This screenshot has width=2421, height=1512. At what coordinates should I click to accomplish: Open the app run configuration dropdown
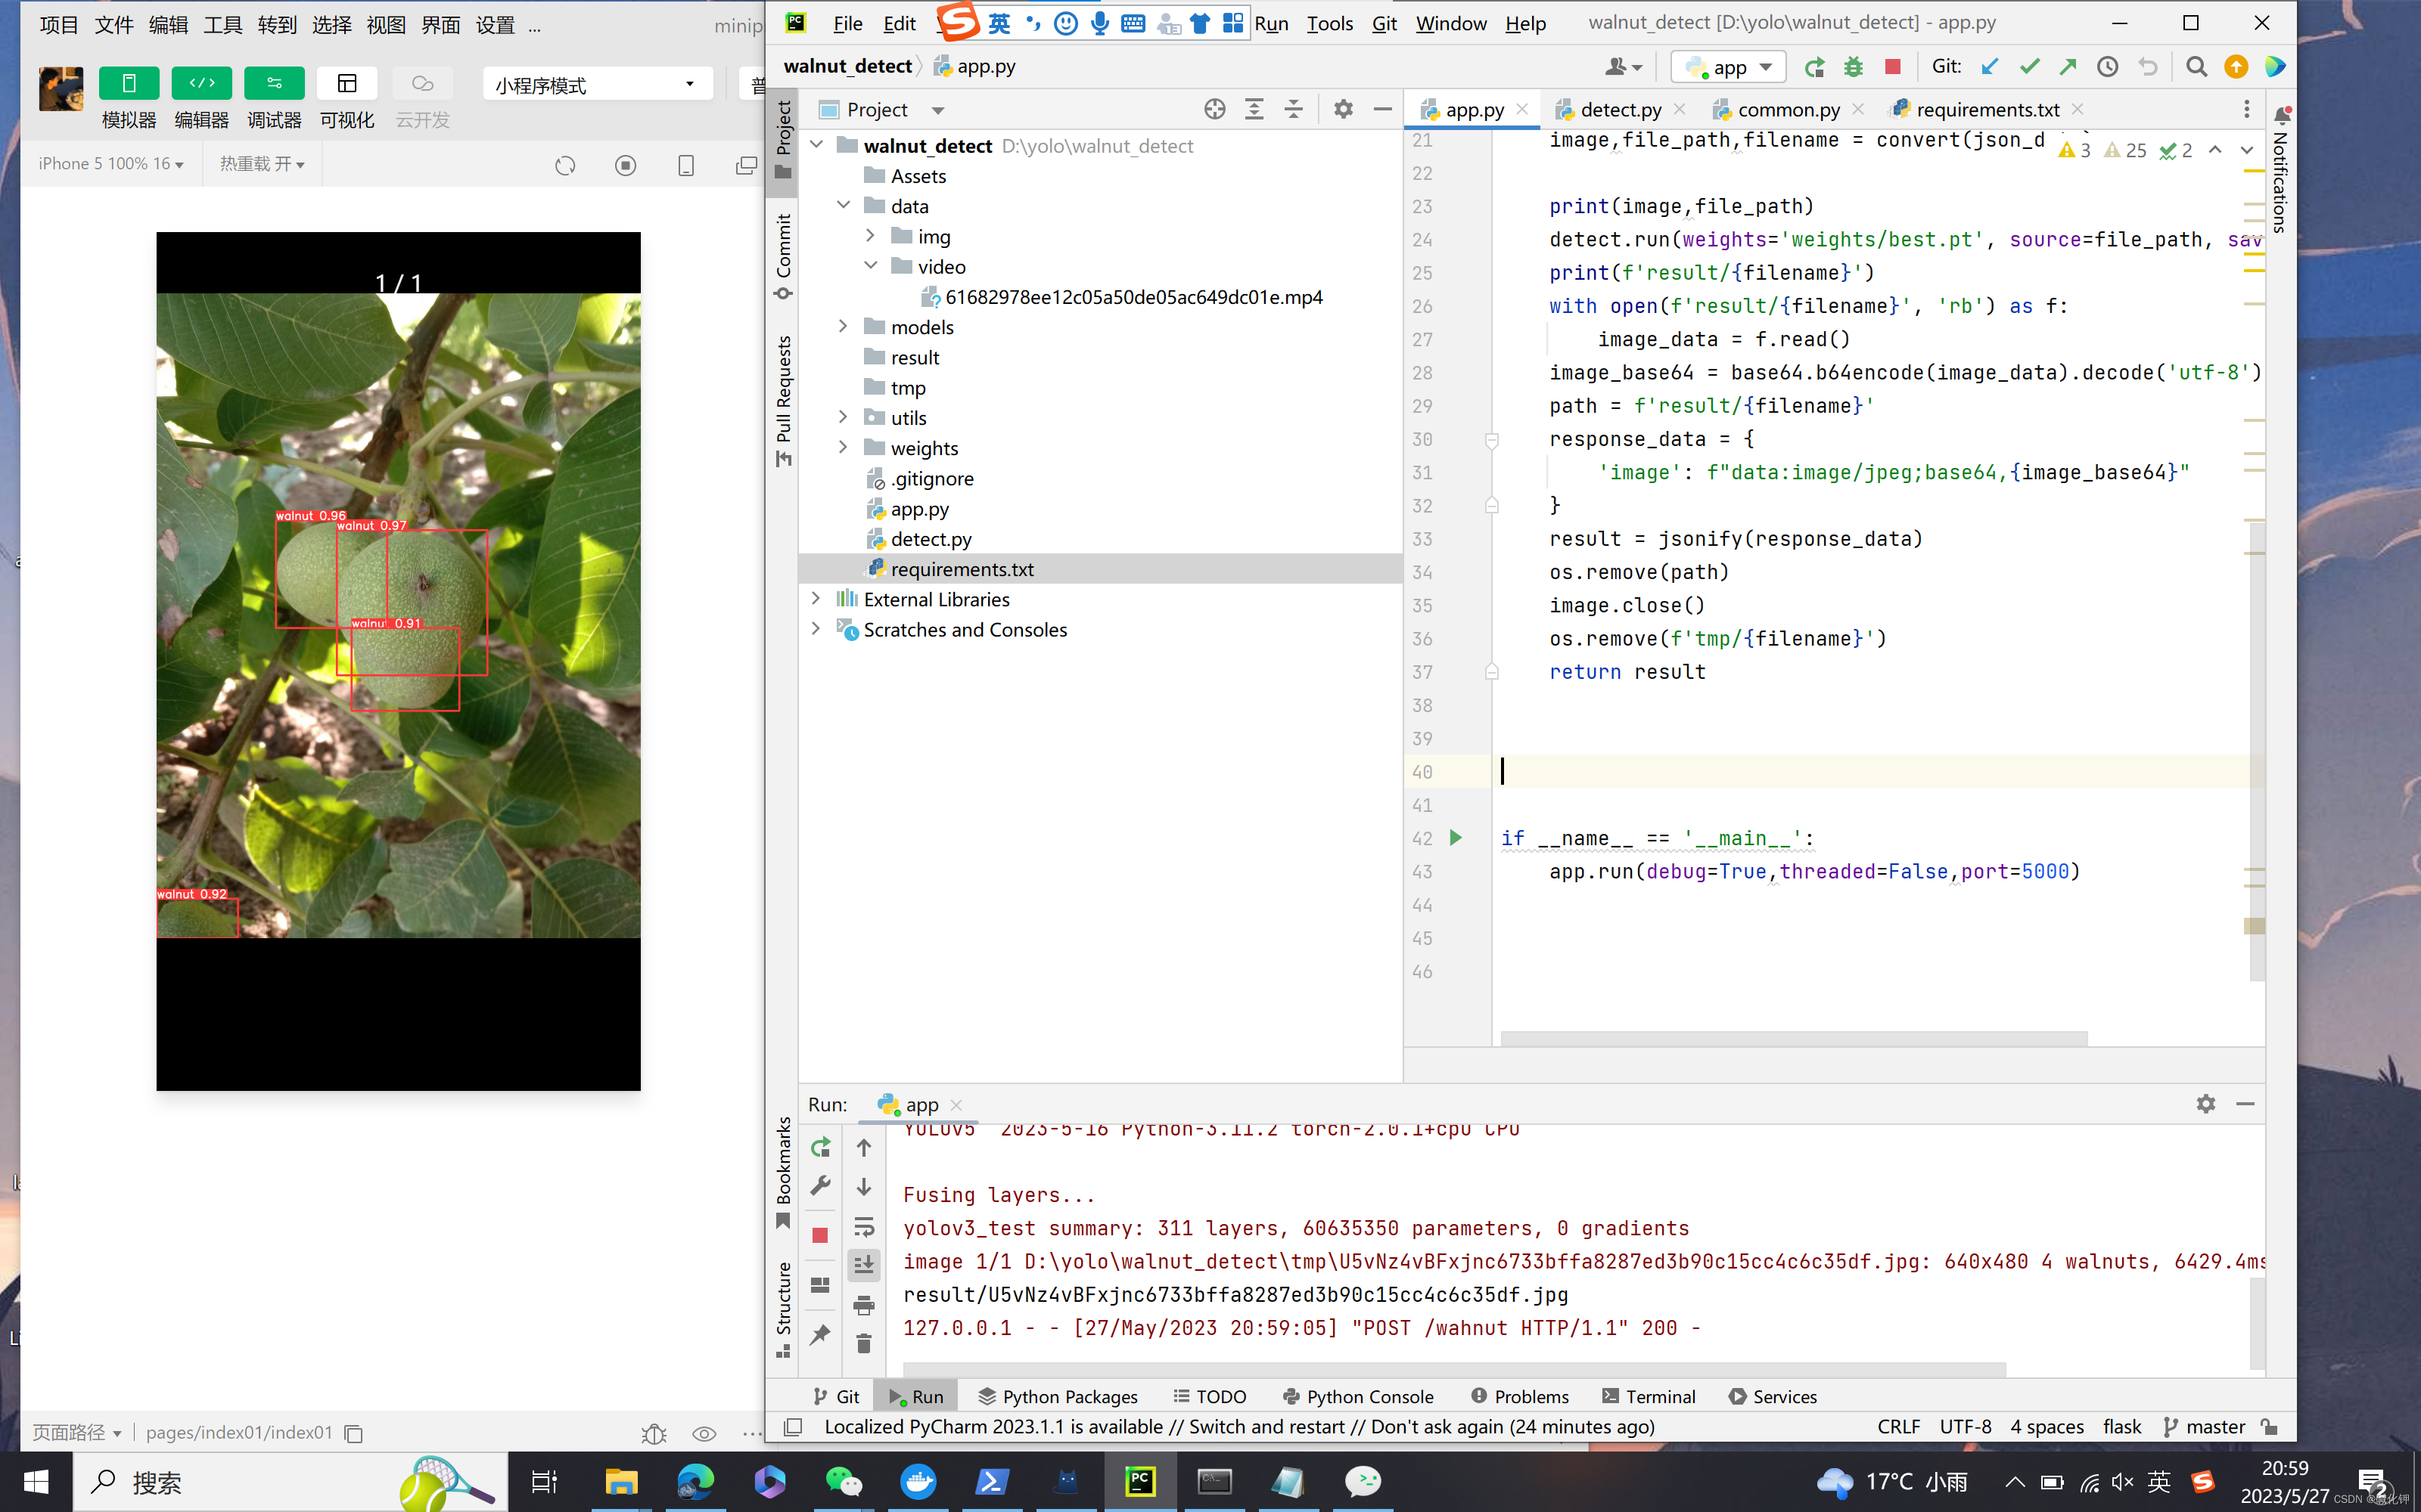(x=1729, y=67)
